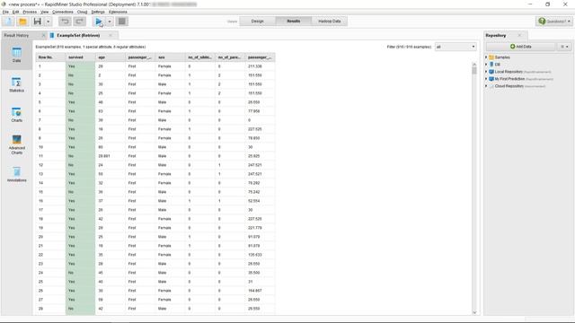Select the fare cell 211.338 in row 1
Image resolution: width=575 pixels, height=323 pixels.
[260, 66]
